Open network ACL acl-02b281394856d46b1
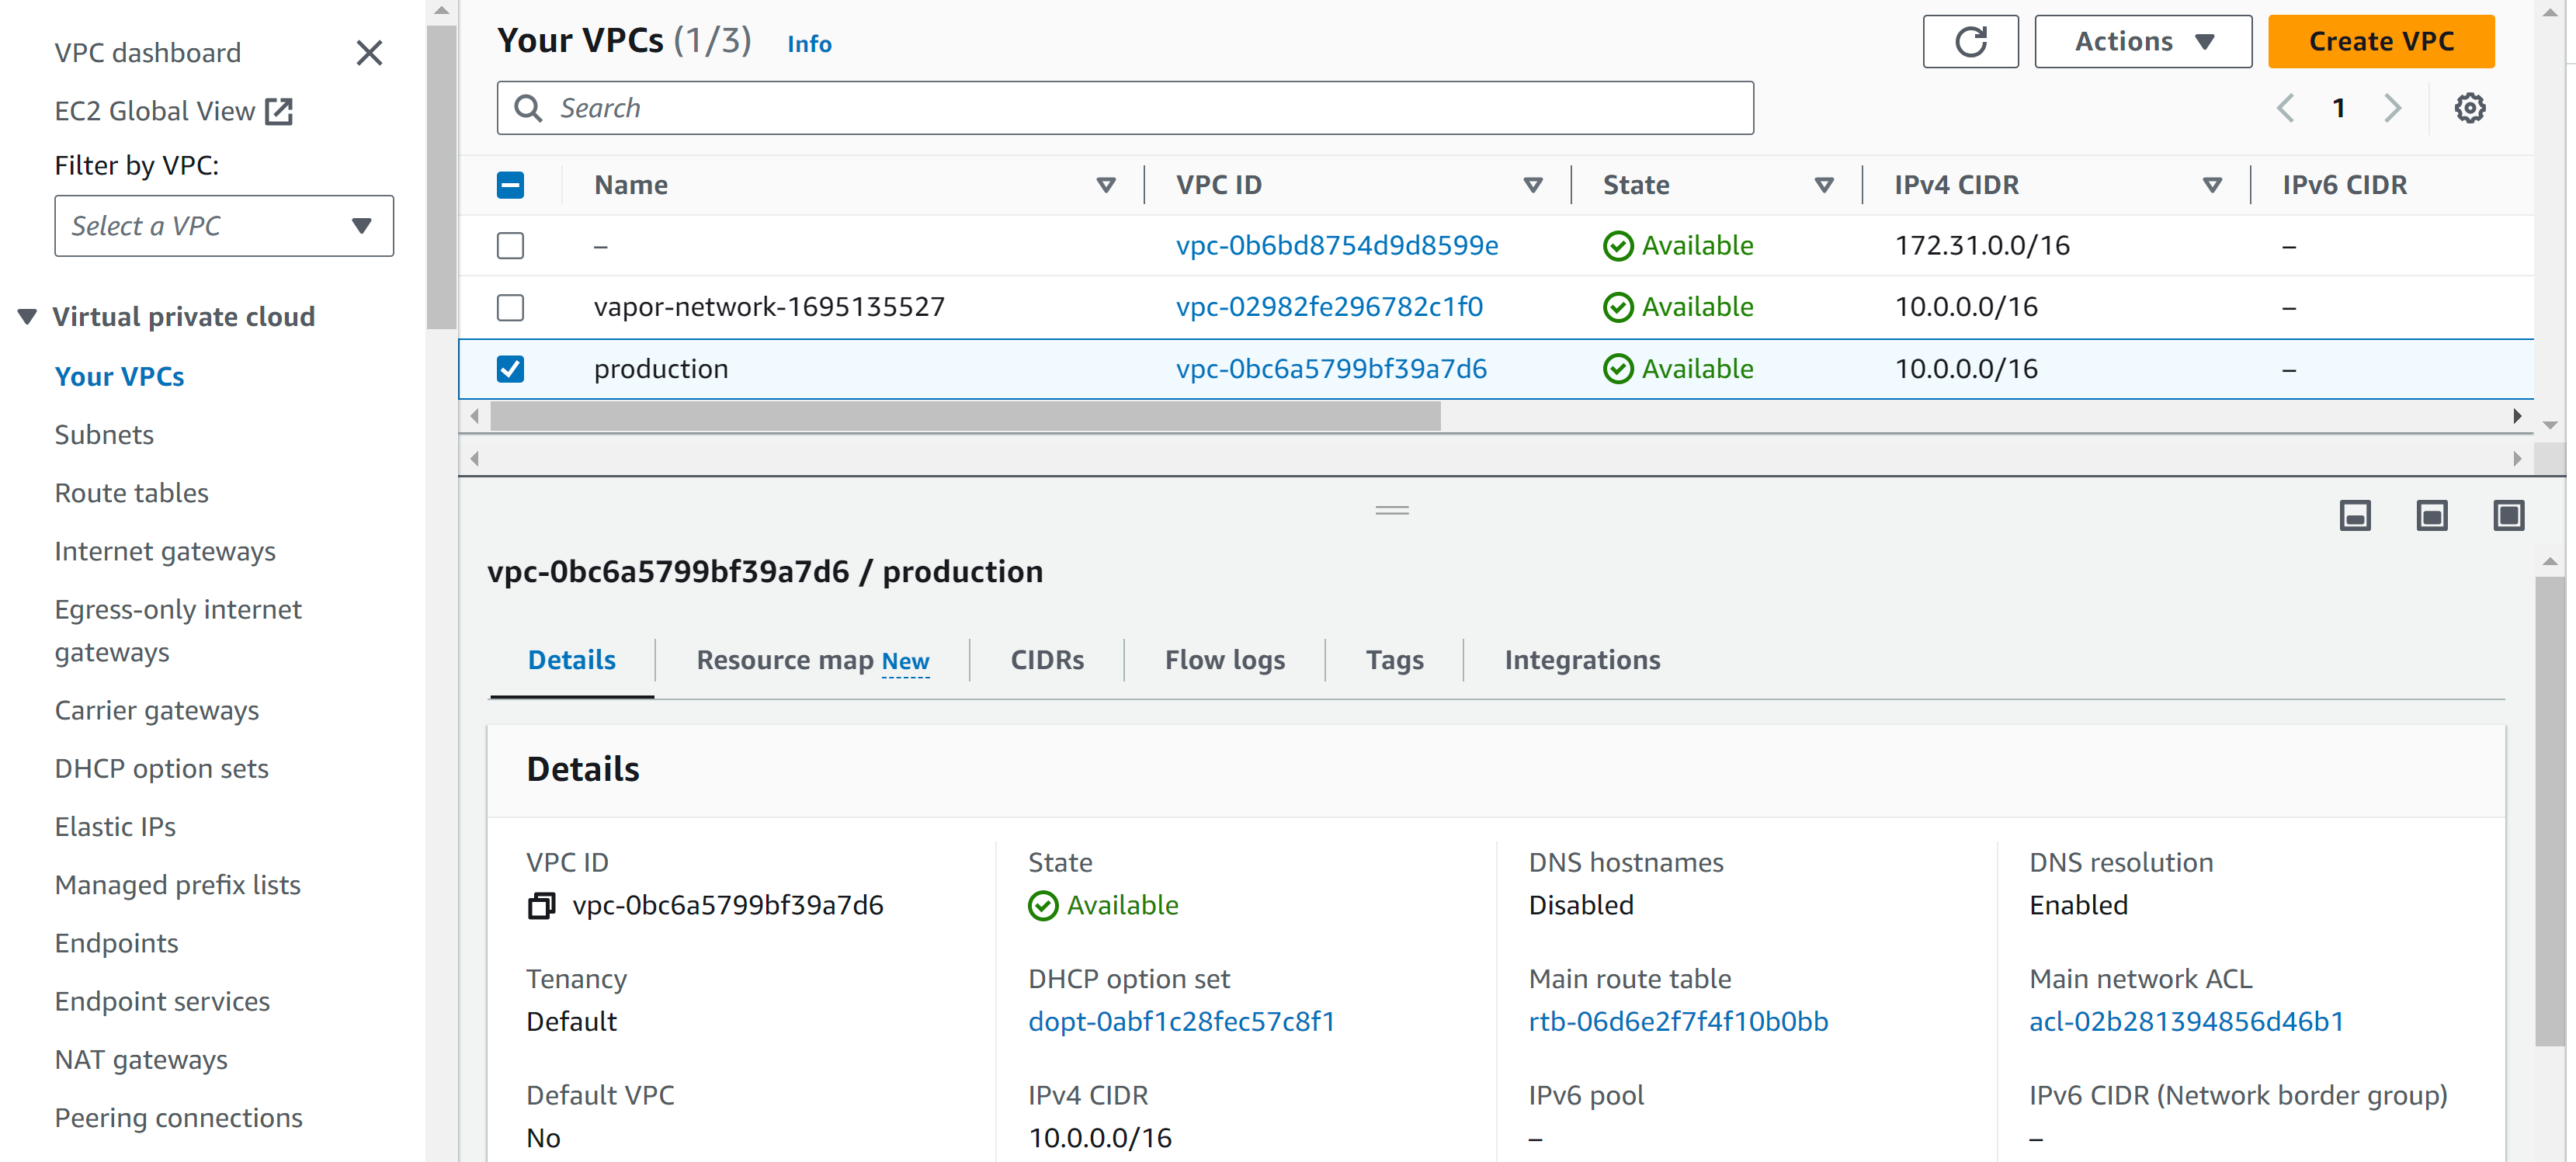Viewport: 2576px width, 1162px height. click(x=2186, y=1022)
